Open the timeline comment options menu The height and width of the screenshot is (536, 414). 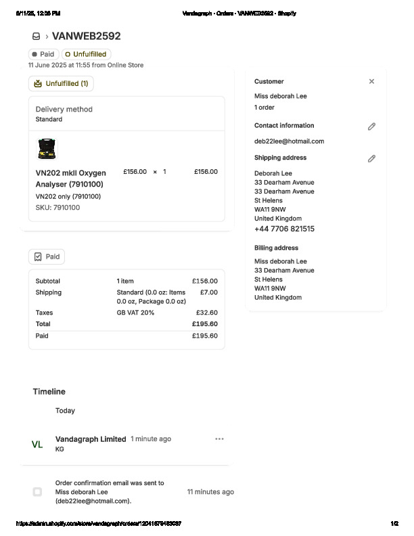point(219,439)
